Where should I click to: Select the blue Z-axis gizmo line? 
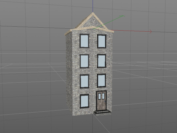pos(93,6)
